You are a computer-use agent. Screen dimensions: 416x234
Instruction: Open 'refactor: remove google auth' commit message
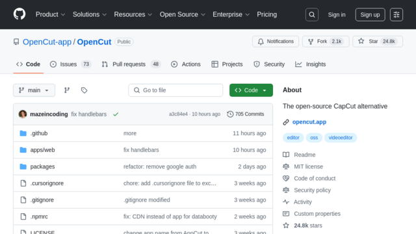160,166
